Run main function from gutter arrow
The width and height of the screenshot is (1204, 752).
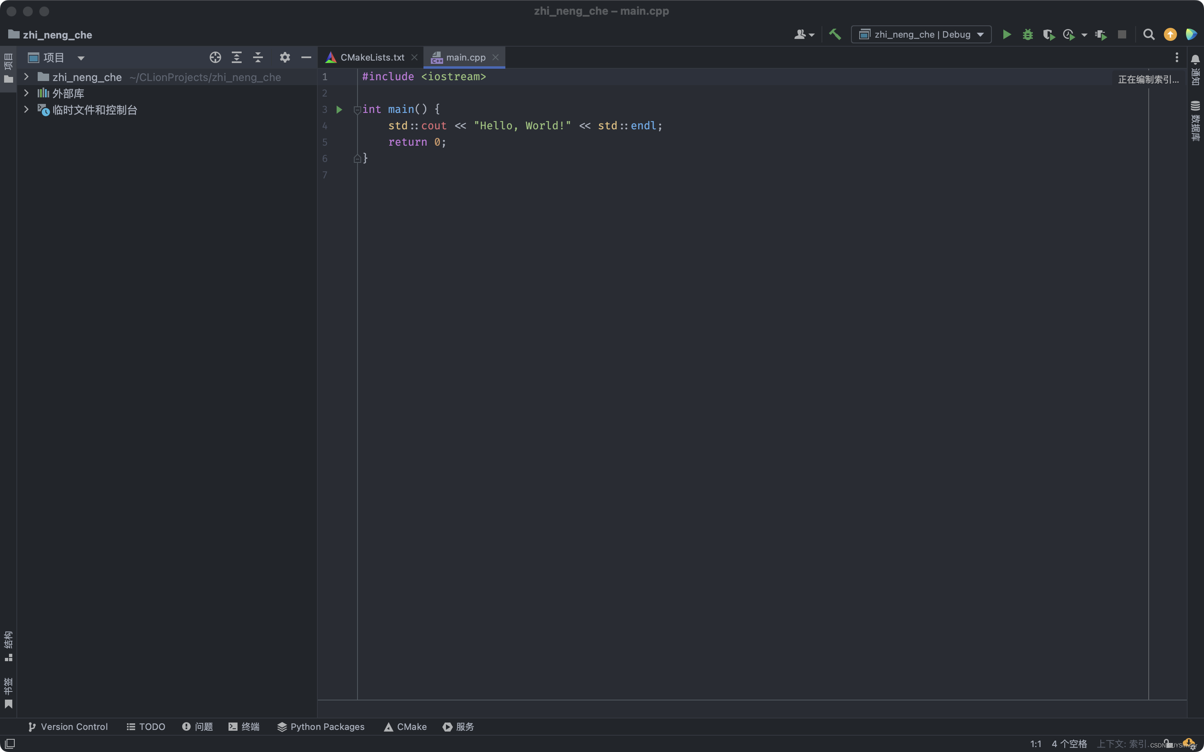[x=339, y=109]
